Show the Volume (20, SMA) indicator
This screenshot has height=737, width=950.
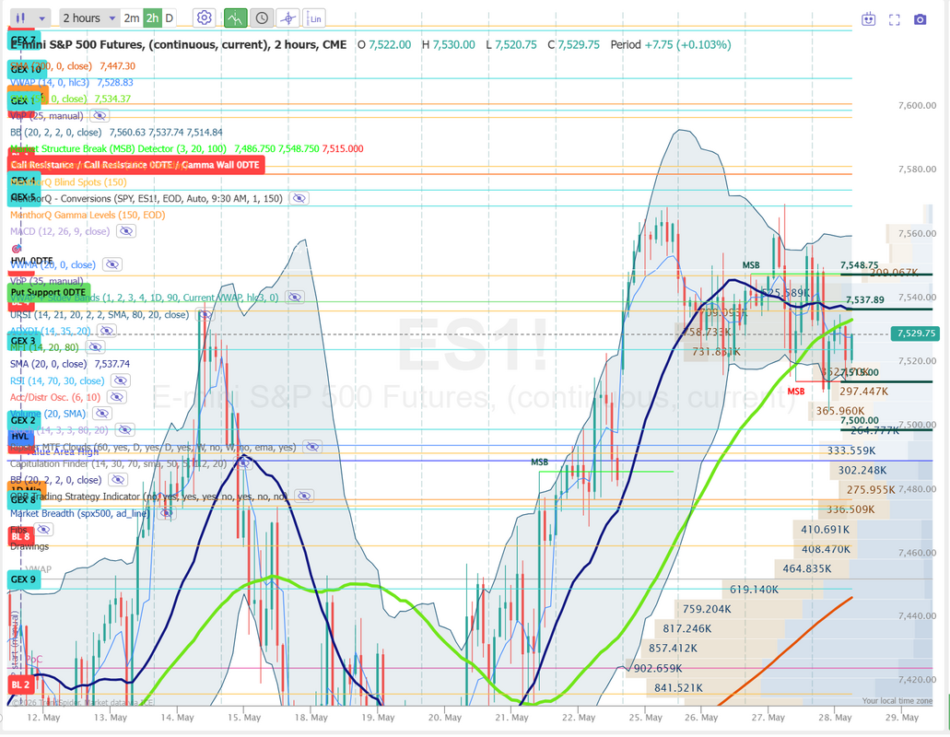pyautogui.click(x=101, y=414)
